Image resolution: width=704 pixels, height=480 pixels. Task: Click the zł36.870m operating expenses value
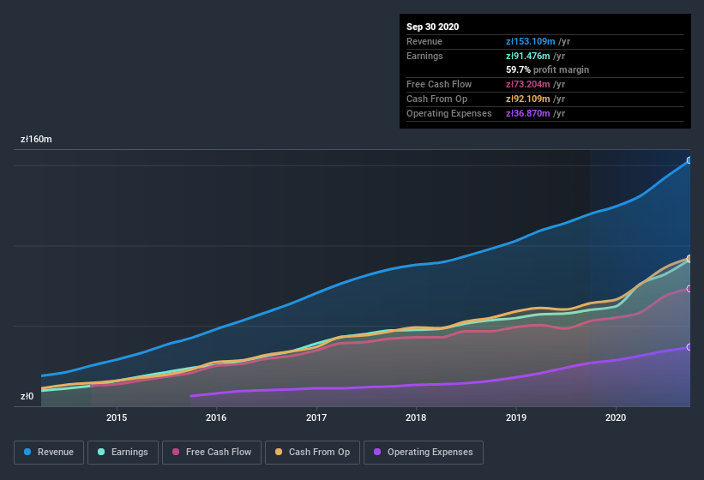click(x=527, y=113)
